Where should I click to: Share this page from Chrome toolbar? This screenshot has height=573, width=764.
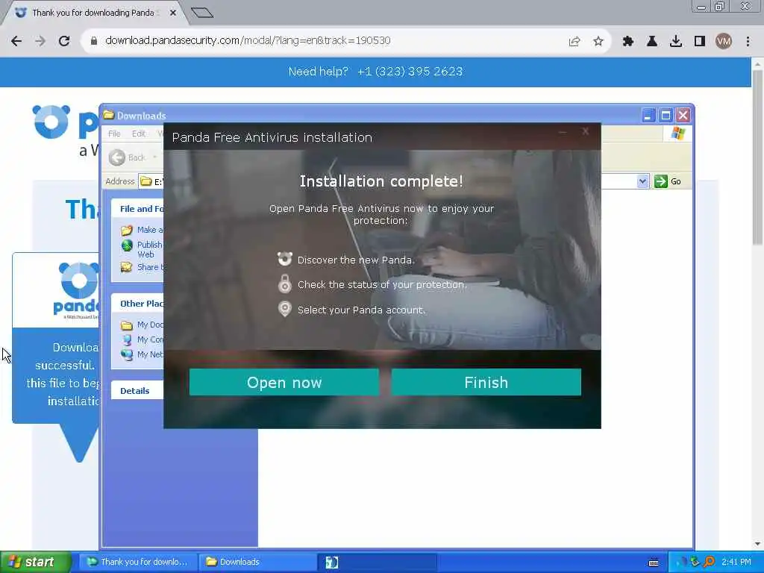(x=574, y=42)
